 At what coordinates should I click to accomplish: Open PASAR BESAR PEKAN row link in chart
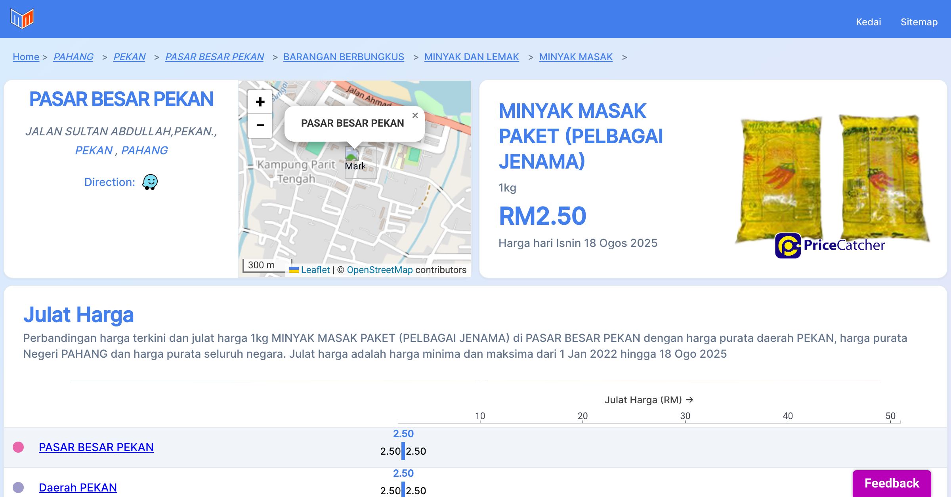point(96,447)
